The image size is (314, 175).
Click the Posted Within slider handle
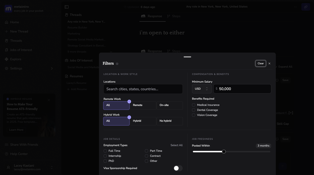(x=224, y=152)
